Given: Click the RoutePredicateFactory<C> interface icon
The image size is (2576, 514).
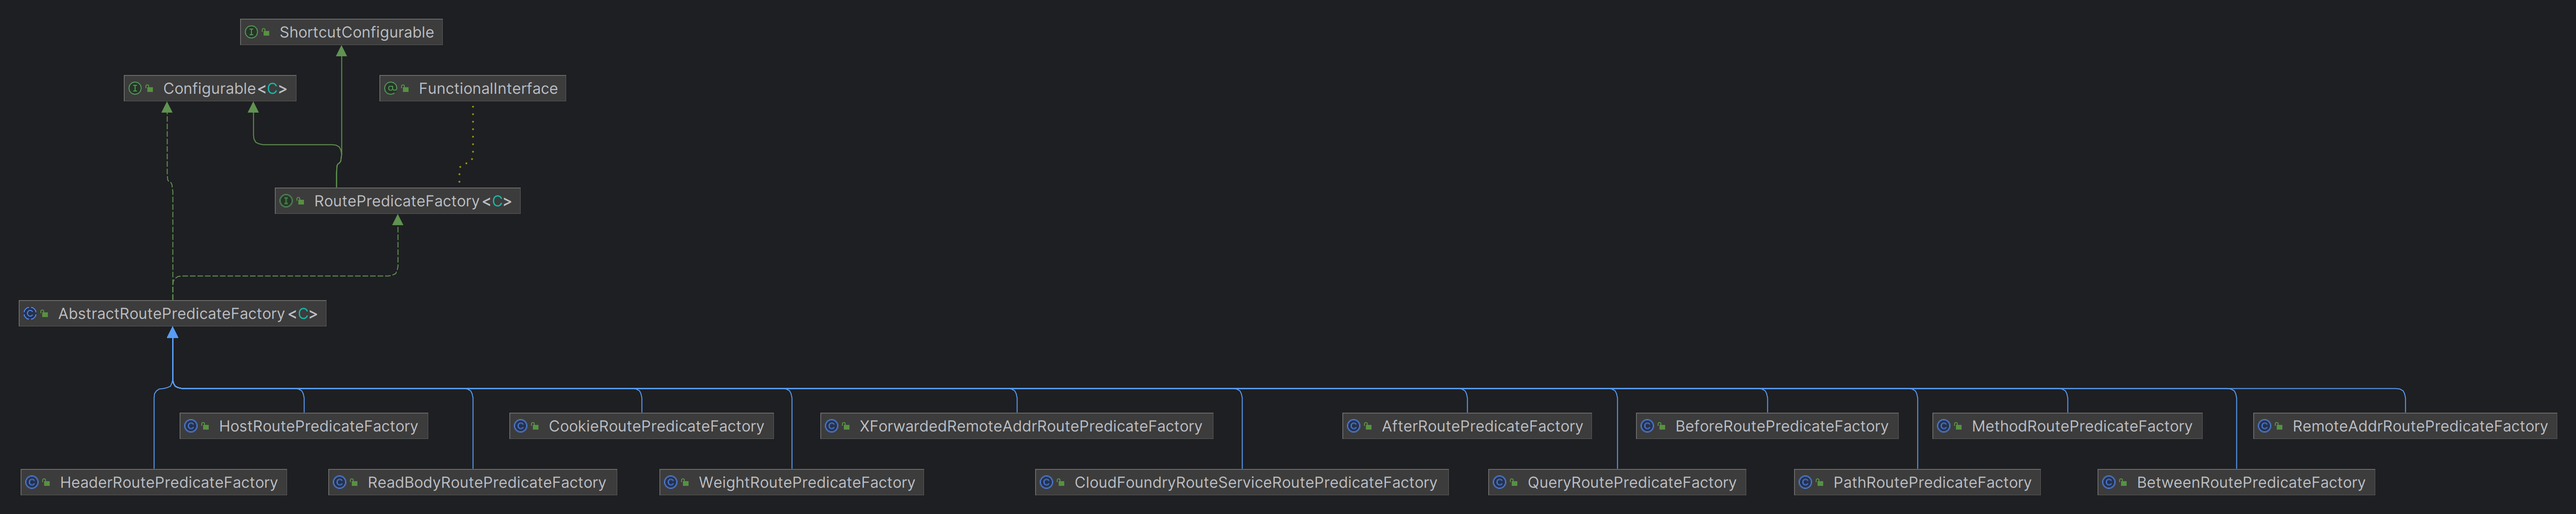Looking at the screenshot, I should pyautogui.click(x=287, y=201).
